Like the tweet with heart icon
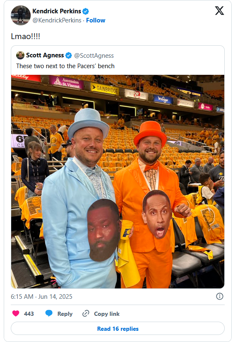This screenshot has height=342, width=233. click(x=16, y=313)
